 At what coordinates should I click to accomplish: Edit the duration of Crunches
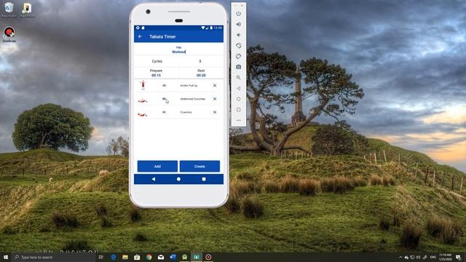click(x=164, y=112)
